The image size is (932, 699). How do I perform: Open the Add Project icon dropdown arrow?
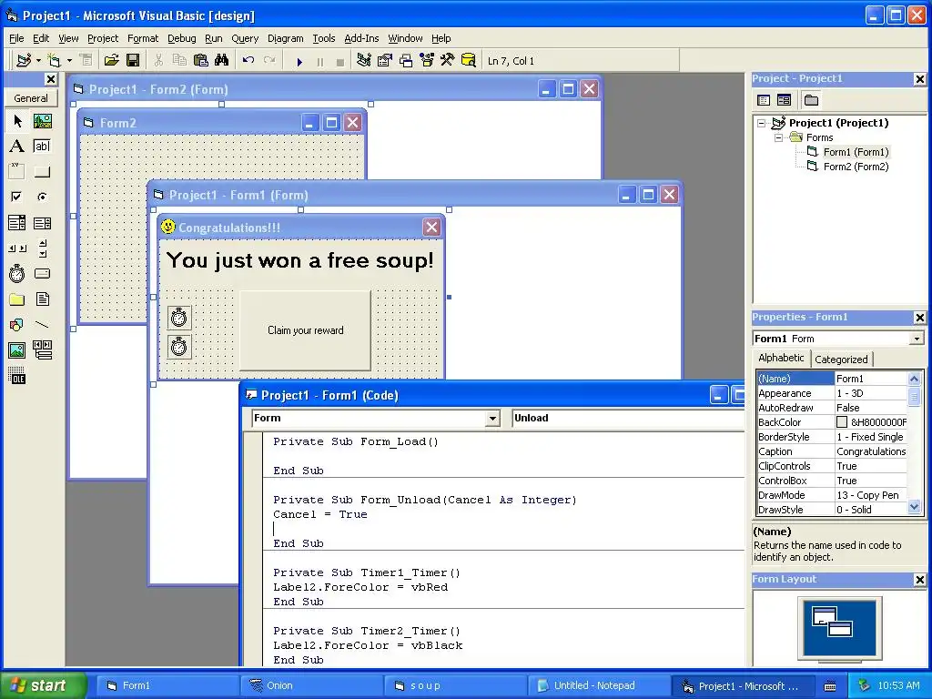tap(38, 61)
